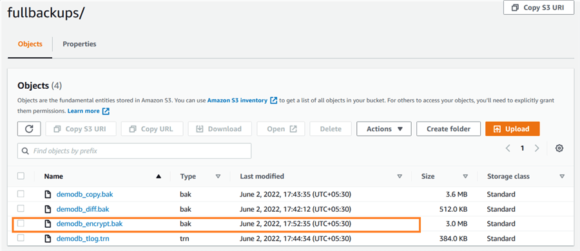Click the 17:52:35 last modified timestamp

click(x=295, y=223)
